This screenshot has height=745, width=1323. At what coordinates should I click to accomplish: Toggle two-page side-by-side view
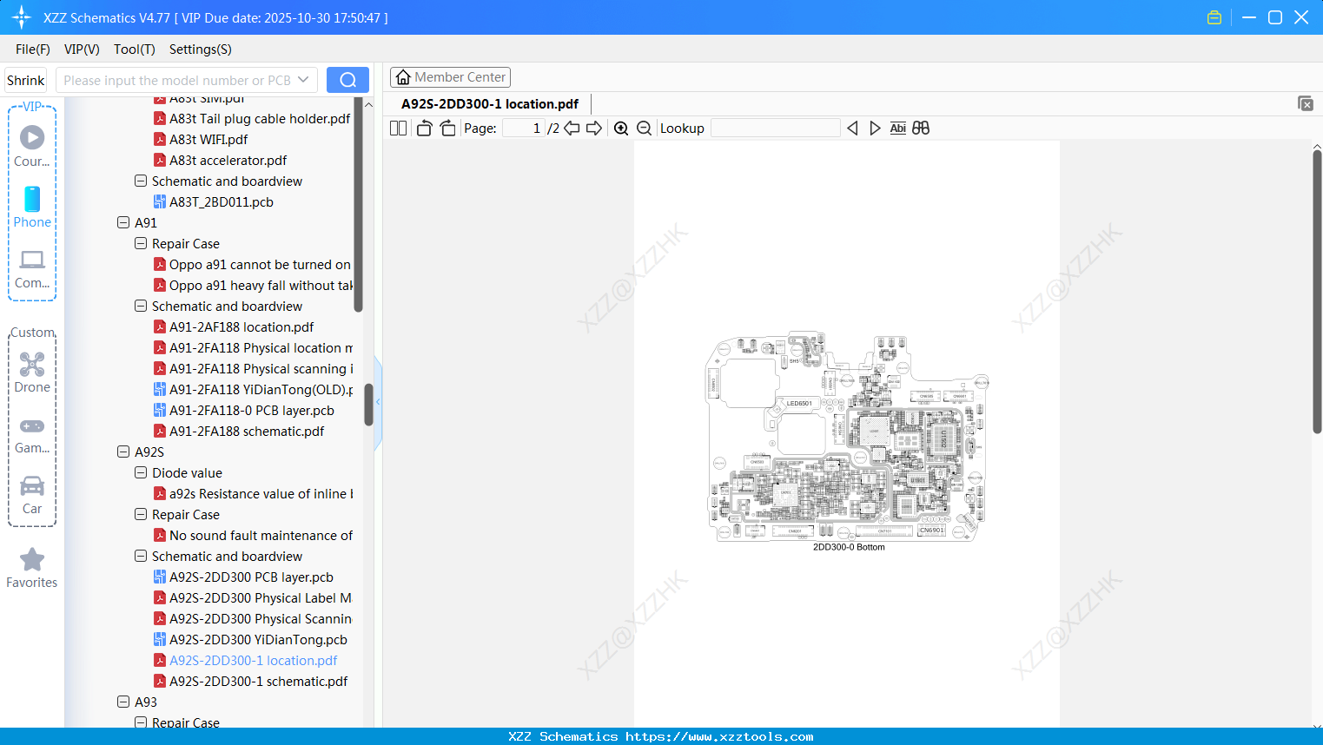397,128
